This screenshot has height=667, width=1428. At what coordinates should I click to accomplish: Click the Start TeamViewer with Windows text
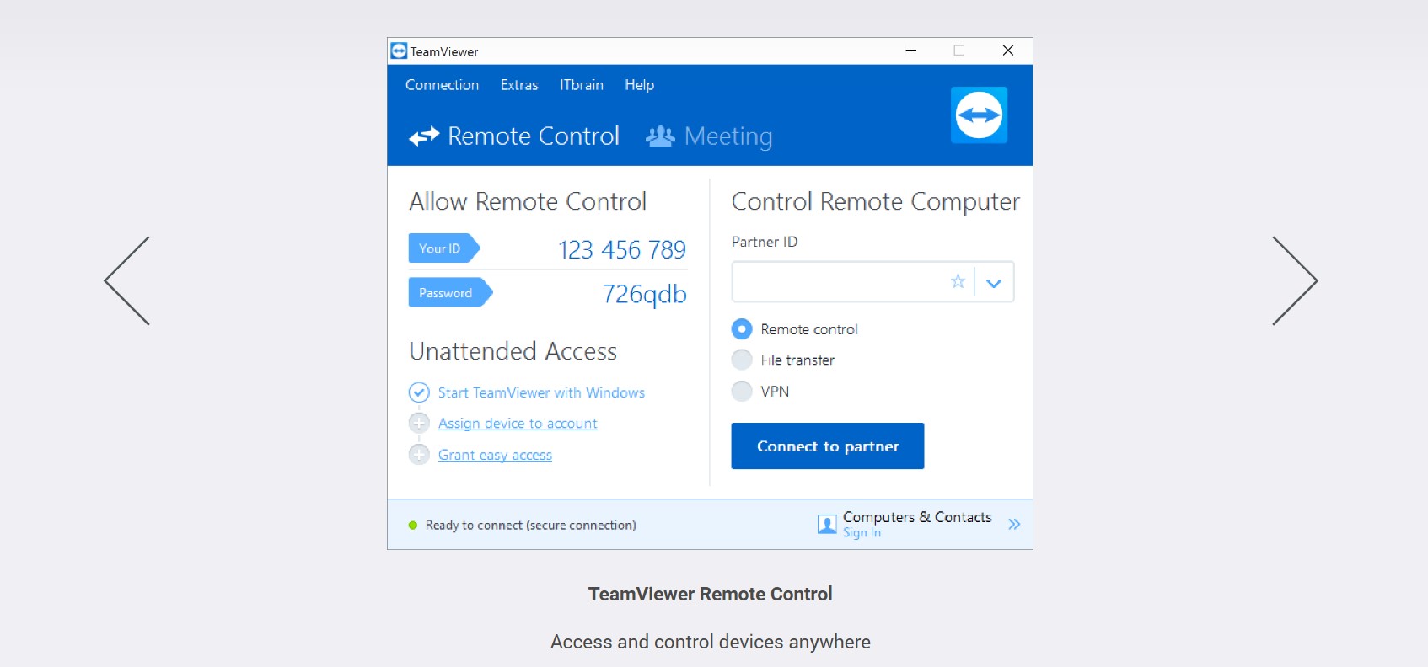[x=541, y=392]
